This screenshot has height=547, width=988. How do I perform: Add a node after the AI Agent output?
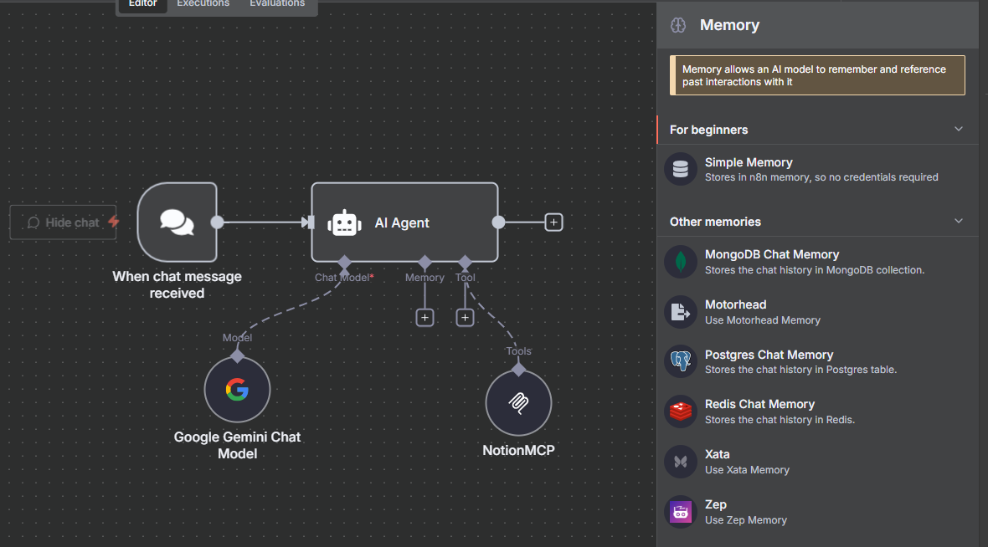point(553,222)
